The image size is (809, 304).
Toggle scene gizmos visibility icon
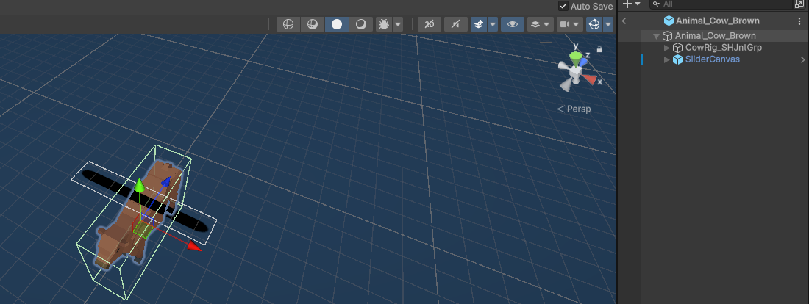point(594,24)
